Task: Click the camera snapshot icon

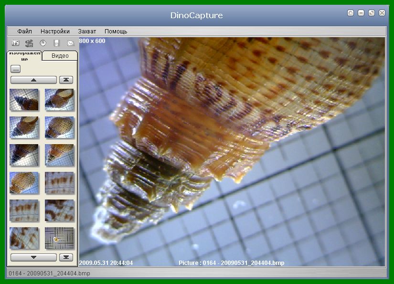Action: [x=15, y=43]
